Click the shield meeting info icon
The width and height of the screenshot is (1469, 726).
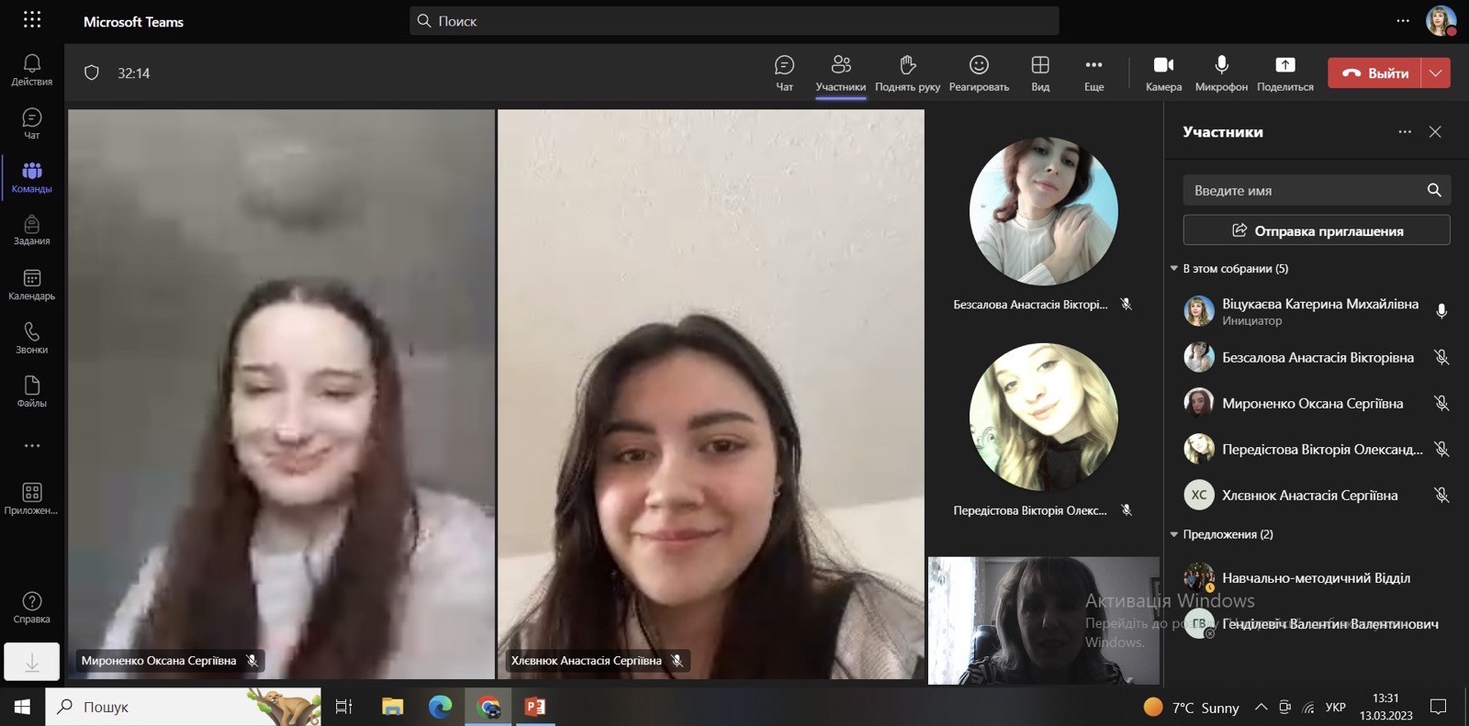coord(92,73)
